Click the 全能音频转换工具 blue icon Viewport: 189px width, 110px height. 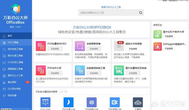pos(80,70)
